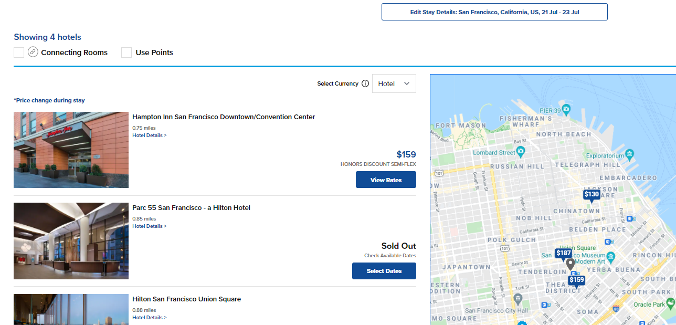Image resolution: width=676 pixels, height=325 pixels.
Task: Open Edit Stay Details for San Francisco
Action: [x=494, y=11]
